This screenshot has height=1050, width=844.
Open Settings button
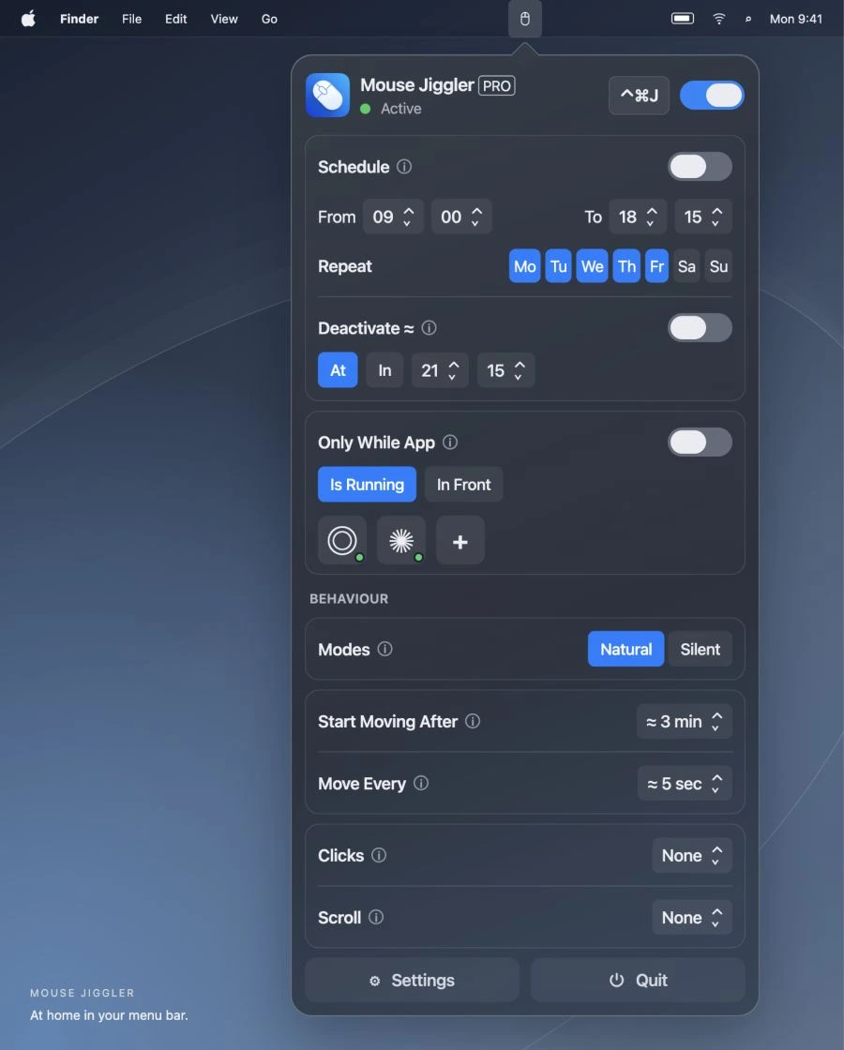(x=412, y=980)
